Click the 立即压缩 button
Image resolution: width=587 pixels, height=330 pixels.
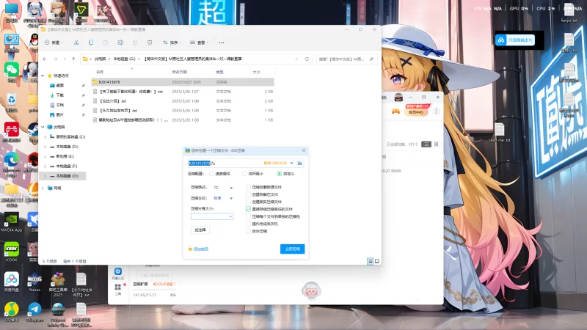(x=292, y=249)
